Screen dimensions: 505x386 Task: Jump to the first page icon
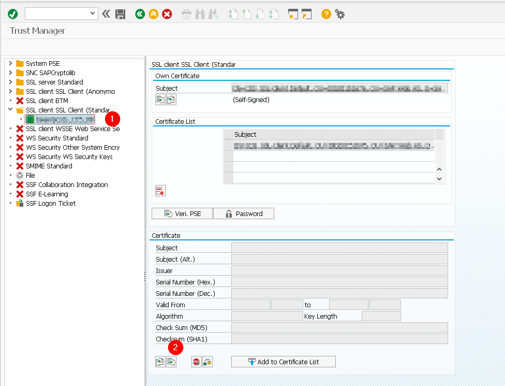[233, 14]
